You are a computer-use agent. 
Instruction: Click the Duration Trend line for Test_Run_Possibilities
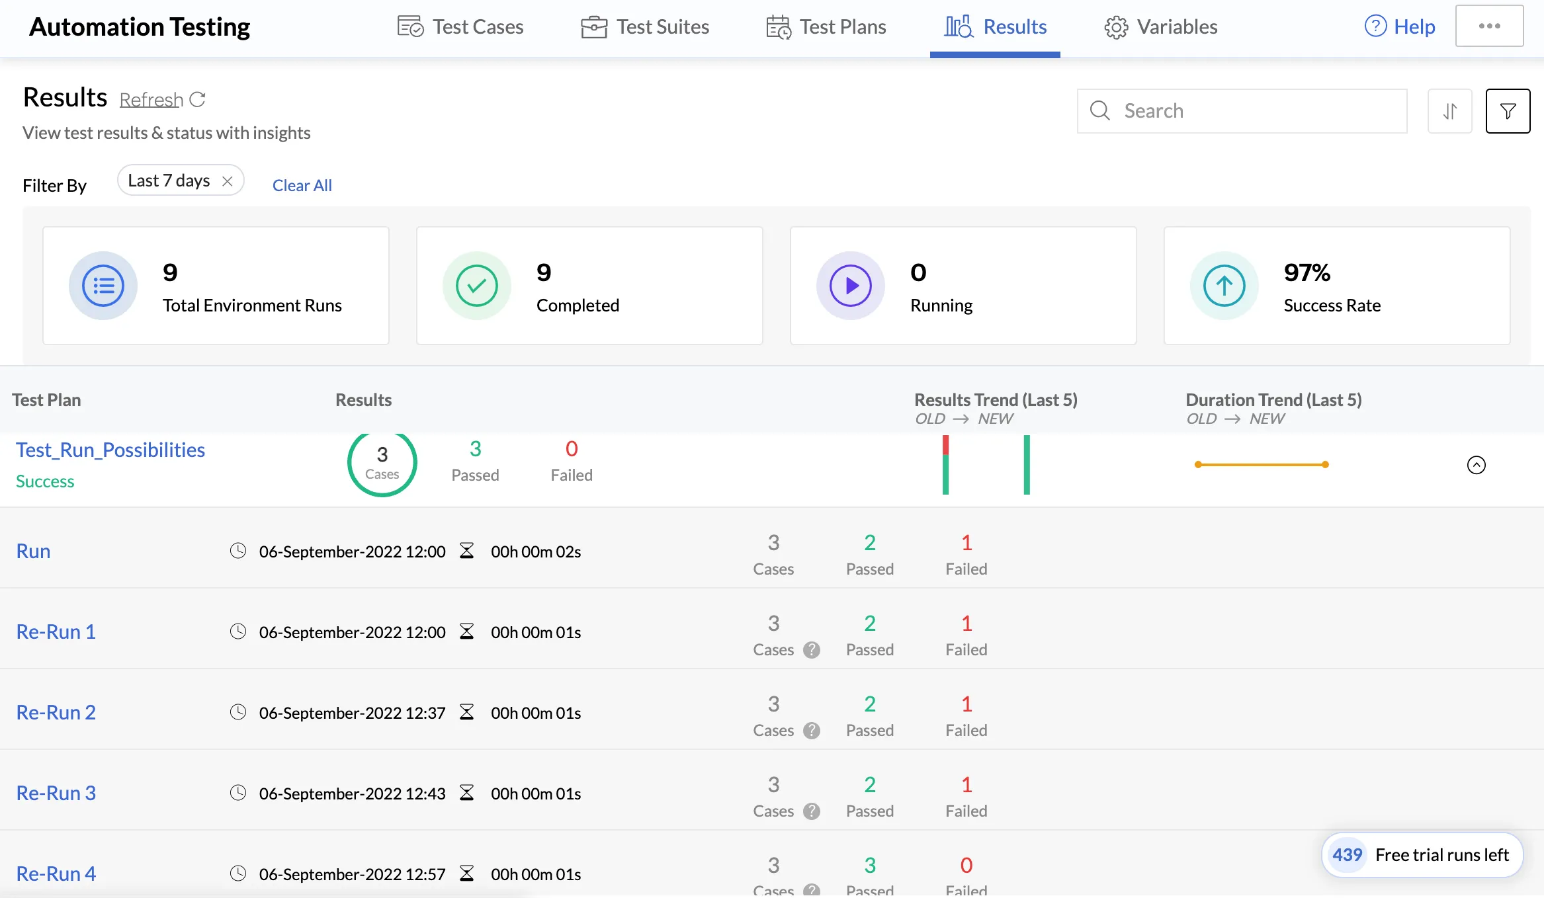pyautogui.click(x=1262, y=465)
